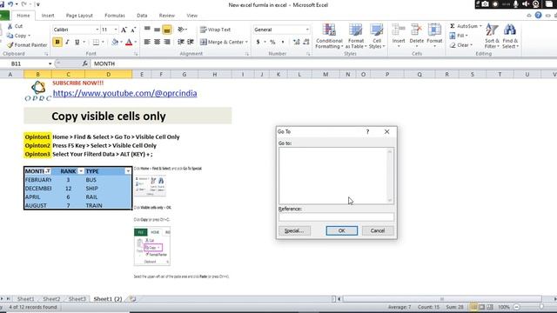Switch to Sheet2 worksheet tab
557x313 pixels.
(51, 299)
